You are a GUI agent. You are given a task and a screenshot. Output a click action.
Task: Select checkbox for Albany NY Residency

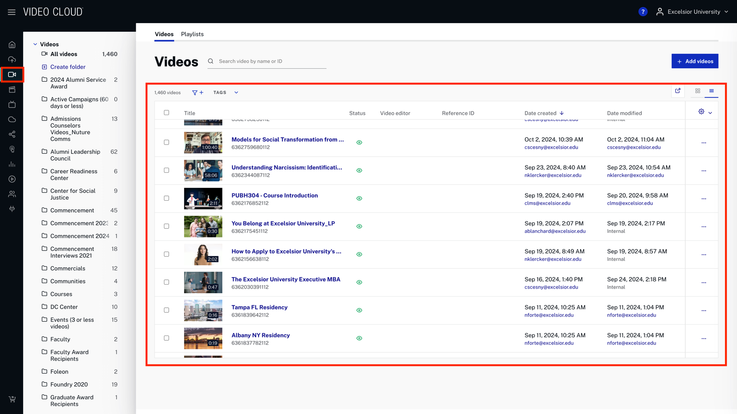(167, 338)
